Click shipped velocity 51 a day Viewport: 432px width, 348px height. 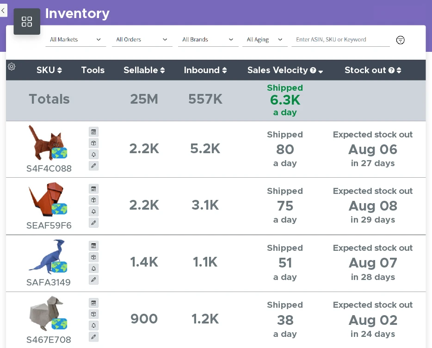pos(285,262)
